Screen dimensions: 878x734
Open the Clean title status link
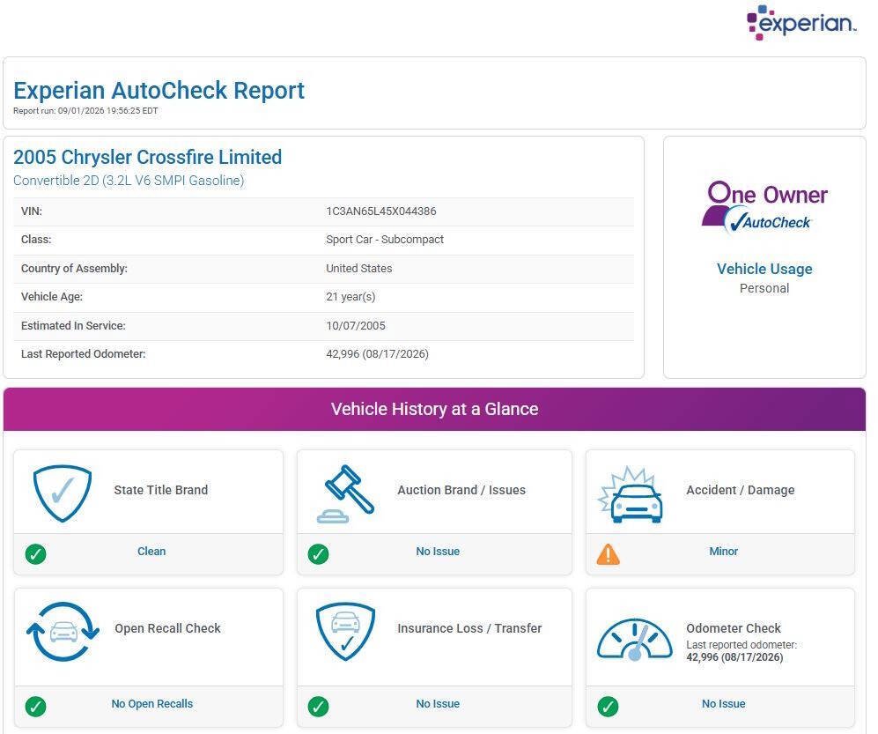(151, 552)
